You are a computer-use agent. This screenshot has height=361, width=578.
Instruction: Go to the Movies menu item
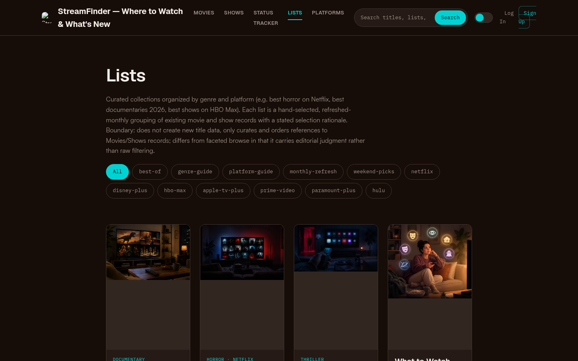click(x=204, y=13)
